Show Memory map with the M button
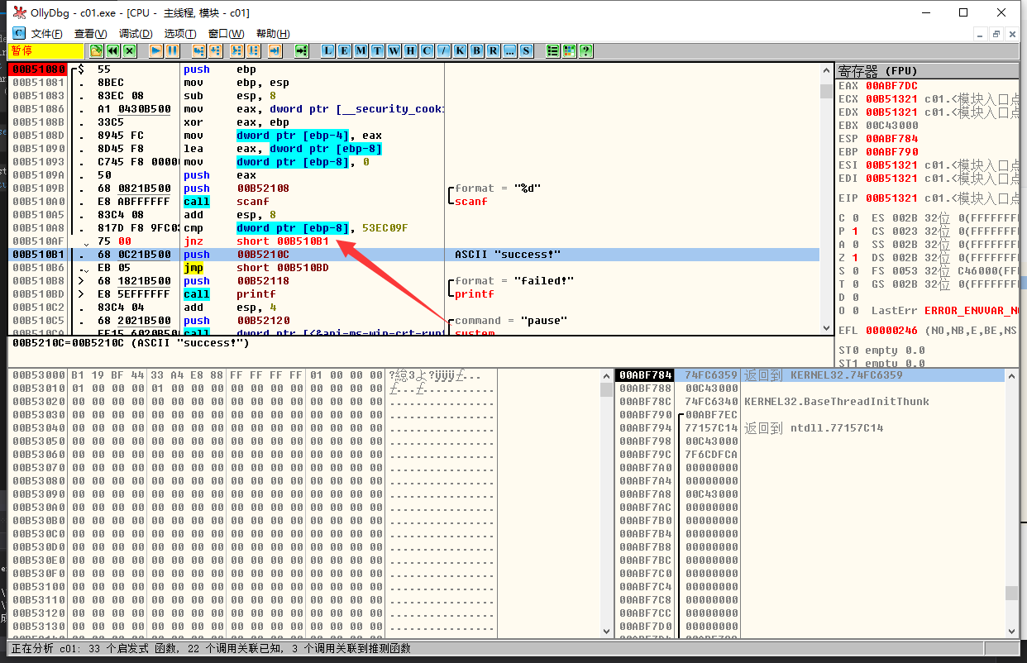This screenshot has height=663, width=1027. 361,50
